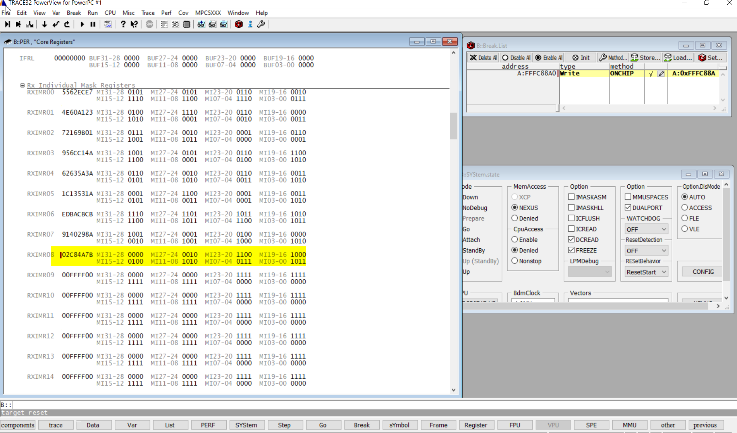Viewport: 737px width, 433px height.
Task: Open the source listing icon
Action: tap(164, 24)
